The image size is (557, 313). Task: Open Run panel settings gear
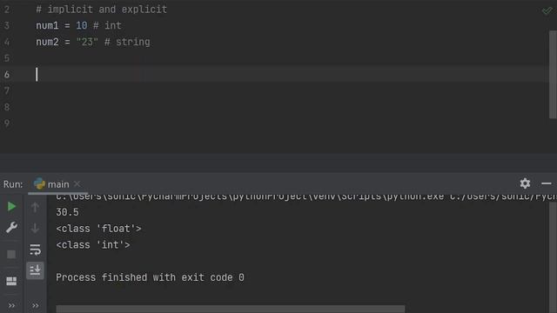(525, 183)
